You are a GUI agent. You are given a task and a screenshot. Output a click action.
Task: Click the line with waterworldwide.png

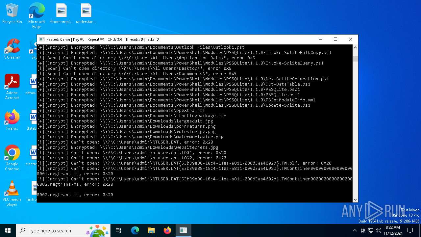pos(130,137)
